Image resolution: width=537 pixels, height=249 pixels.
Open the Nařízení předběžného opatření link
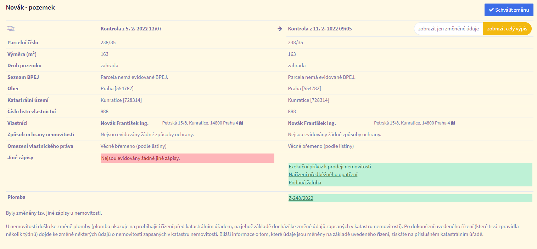(323, 174)
